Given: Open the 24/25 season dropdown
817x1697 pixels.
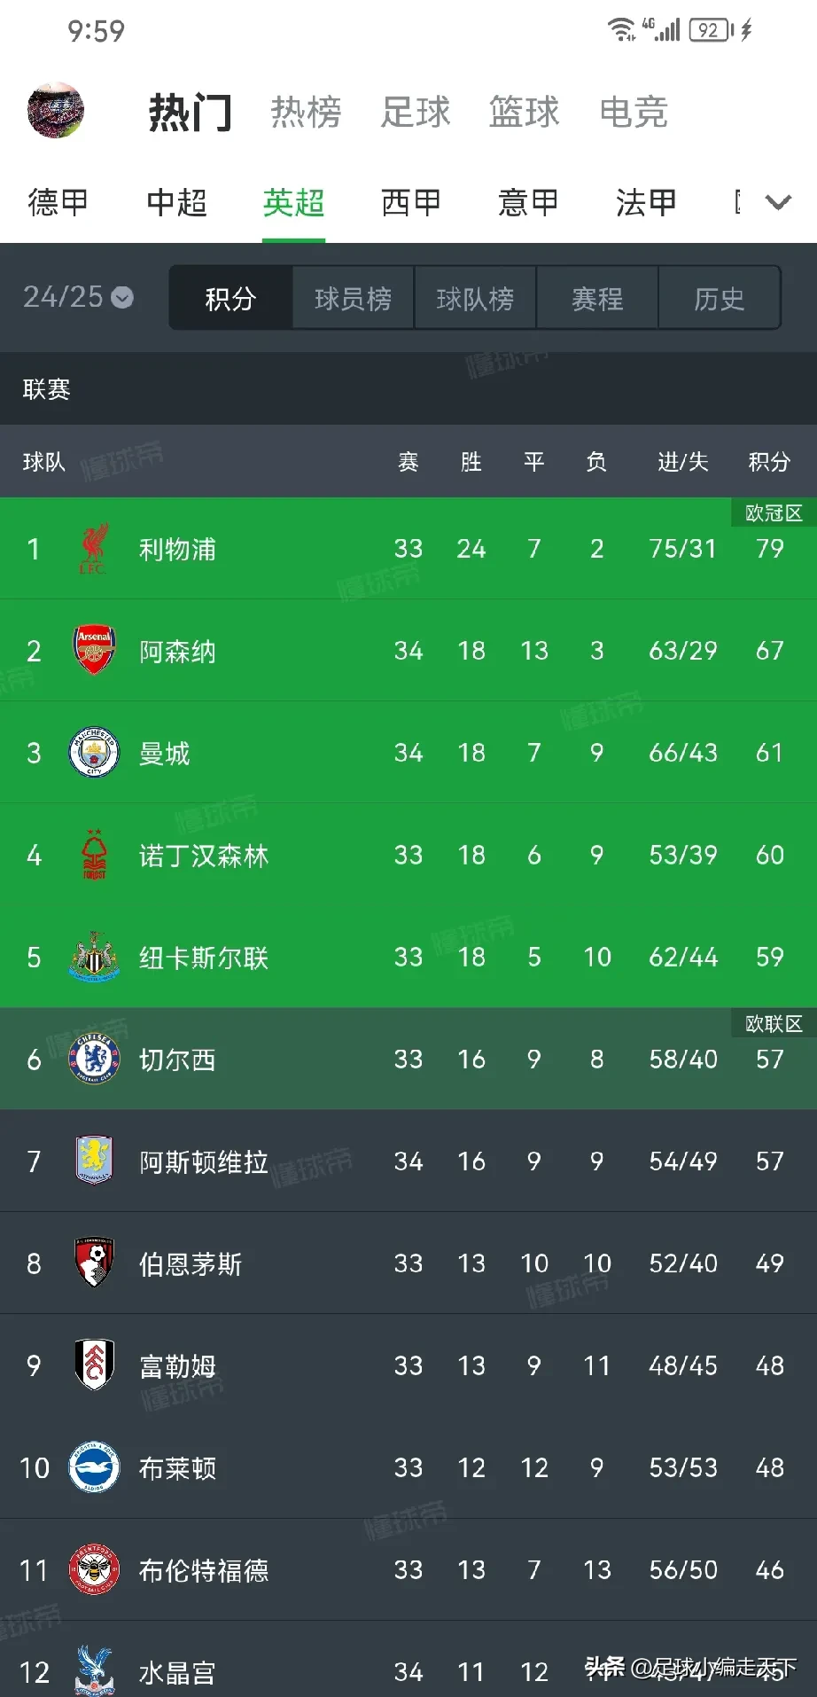Looking at the screenshot, I should pyautogui.click(x=78, y=297).
